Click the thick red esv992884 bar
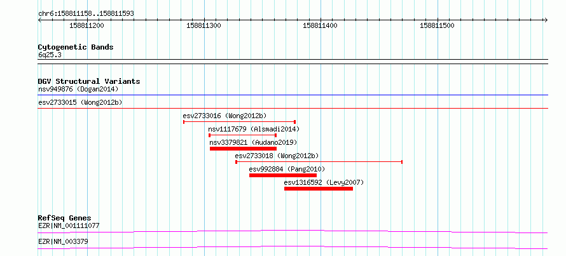Image resolution: width=566 pixels, height=256 pixels. pyautogui.click(x=283, y=175)
